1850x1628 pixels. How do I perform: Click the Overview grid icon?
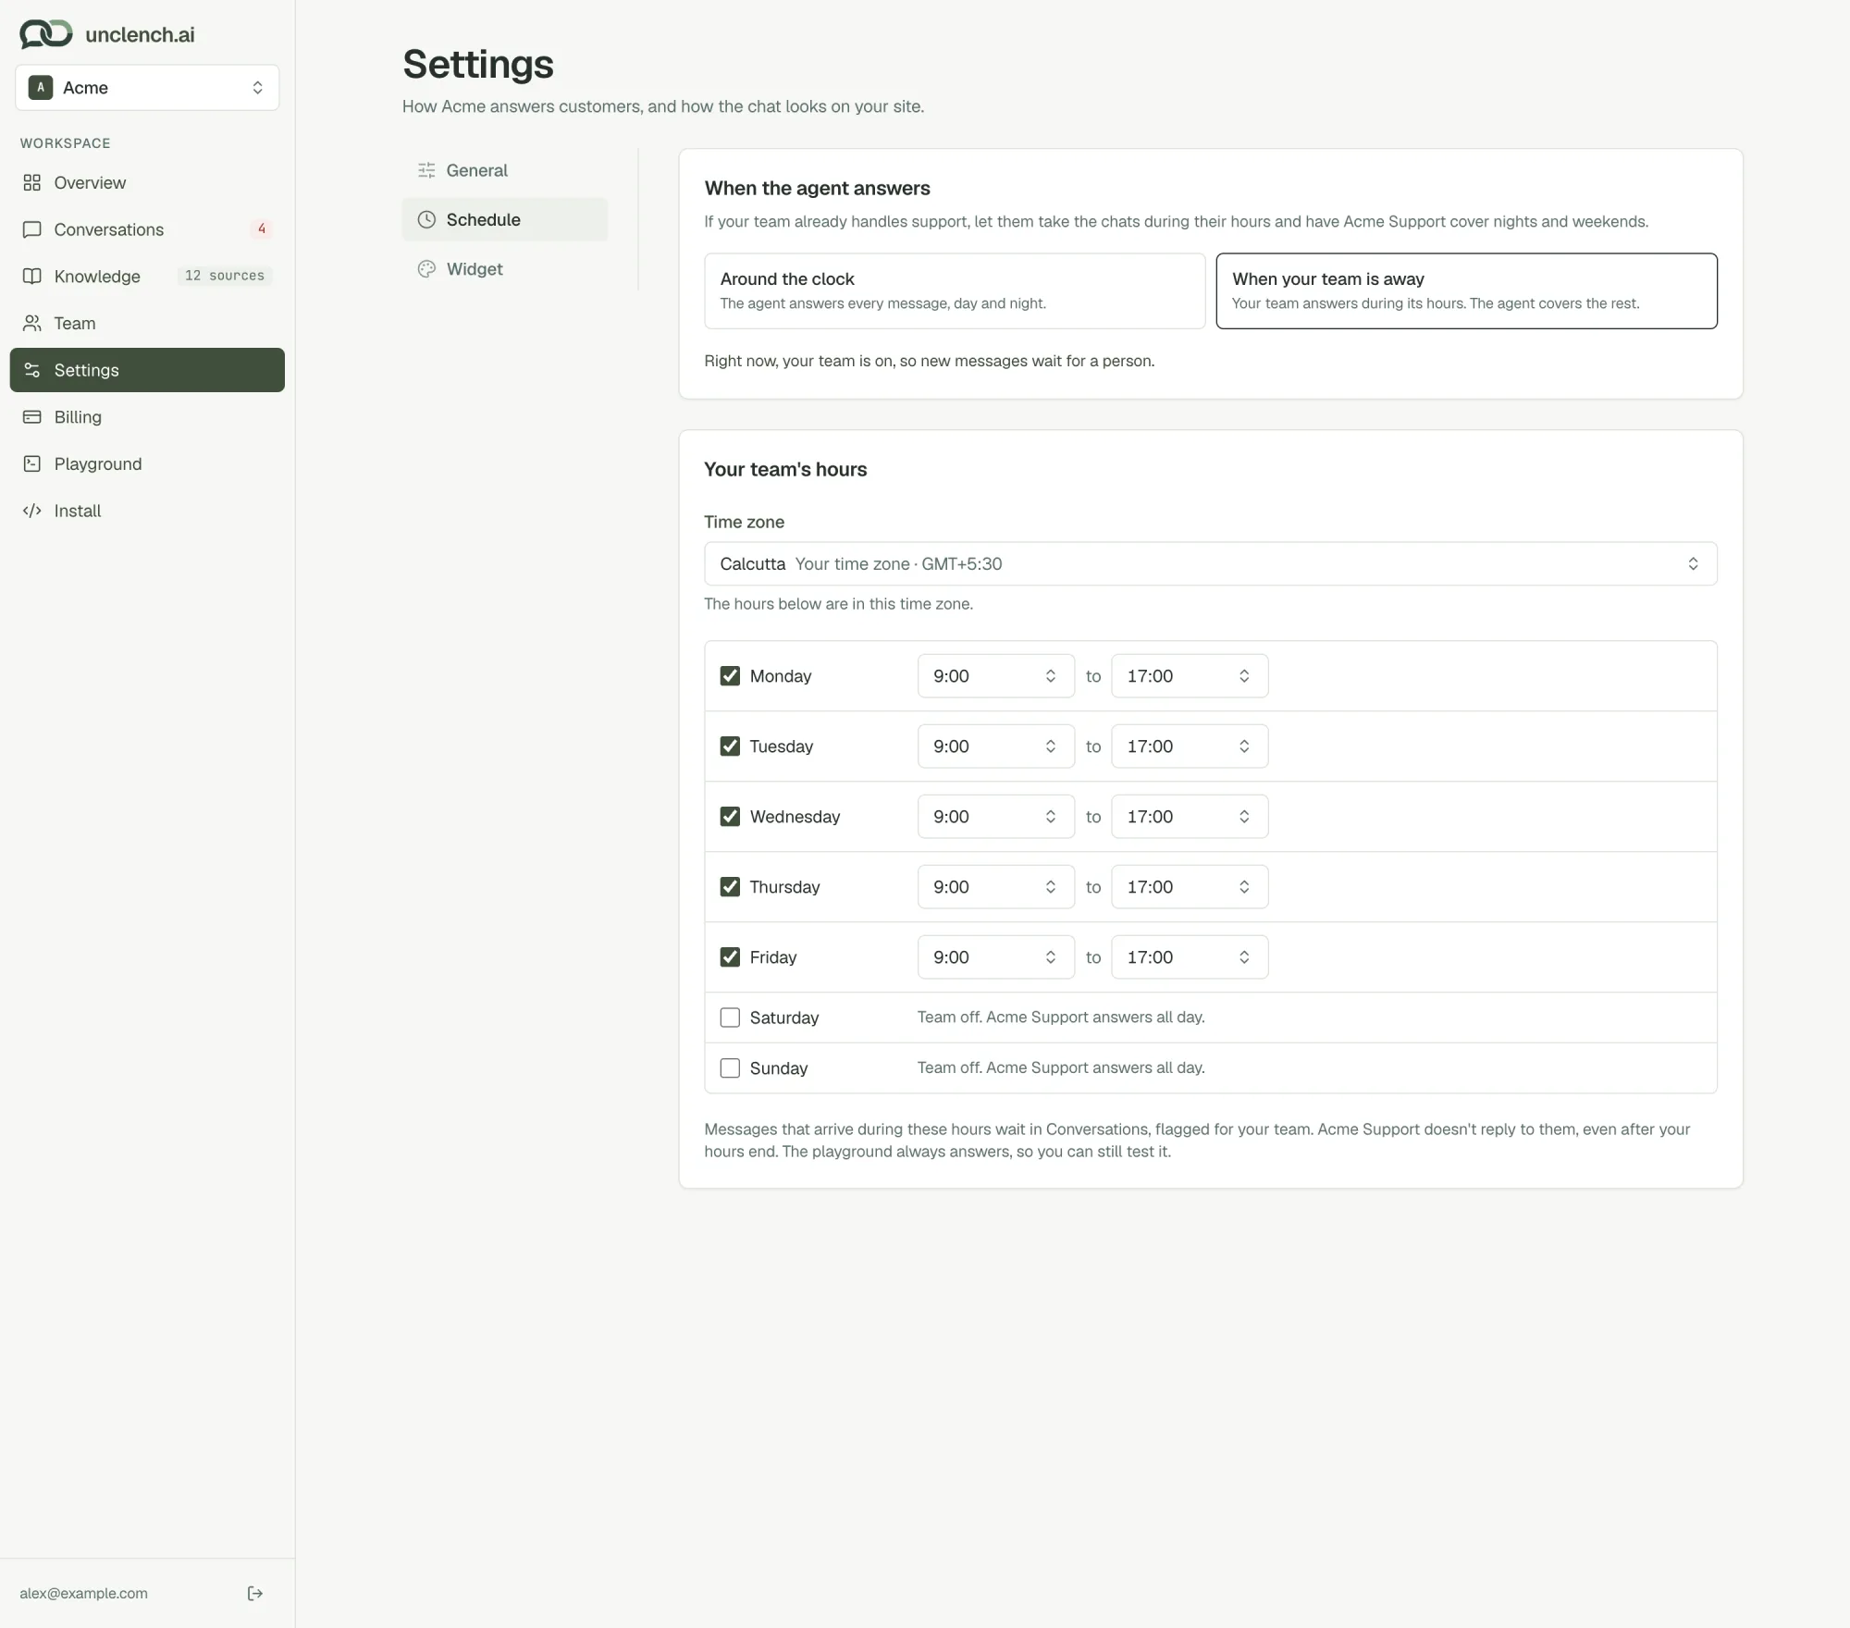click(x=32, y=182)
